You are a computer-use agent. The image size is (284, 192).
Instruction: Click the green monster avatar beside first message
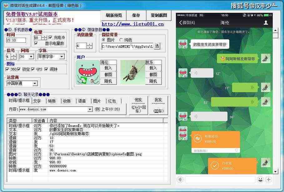tap(183, 44)
